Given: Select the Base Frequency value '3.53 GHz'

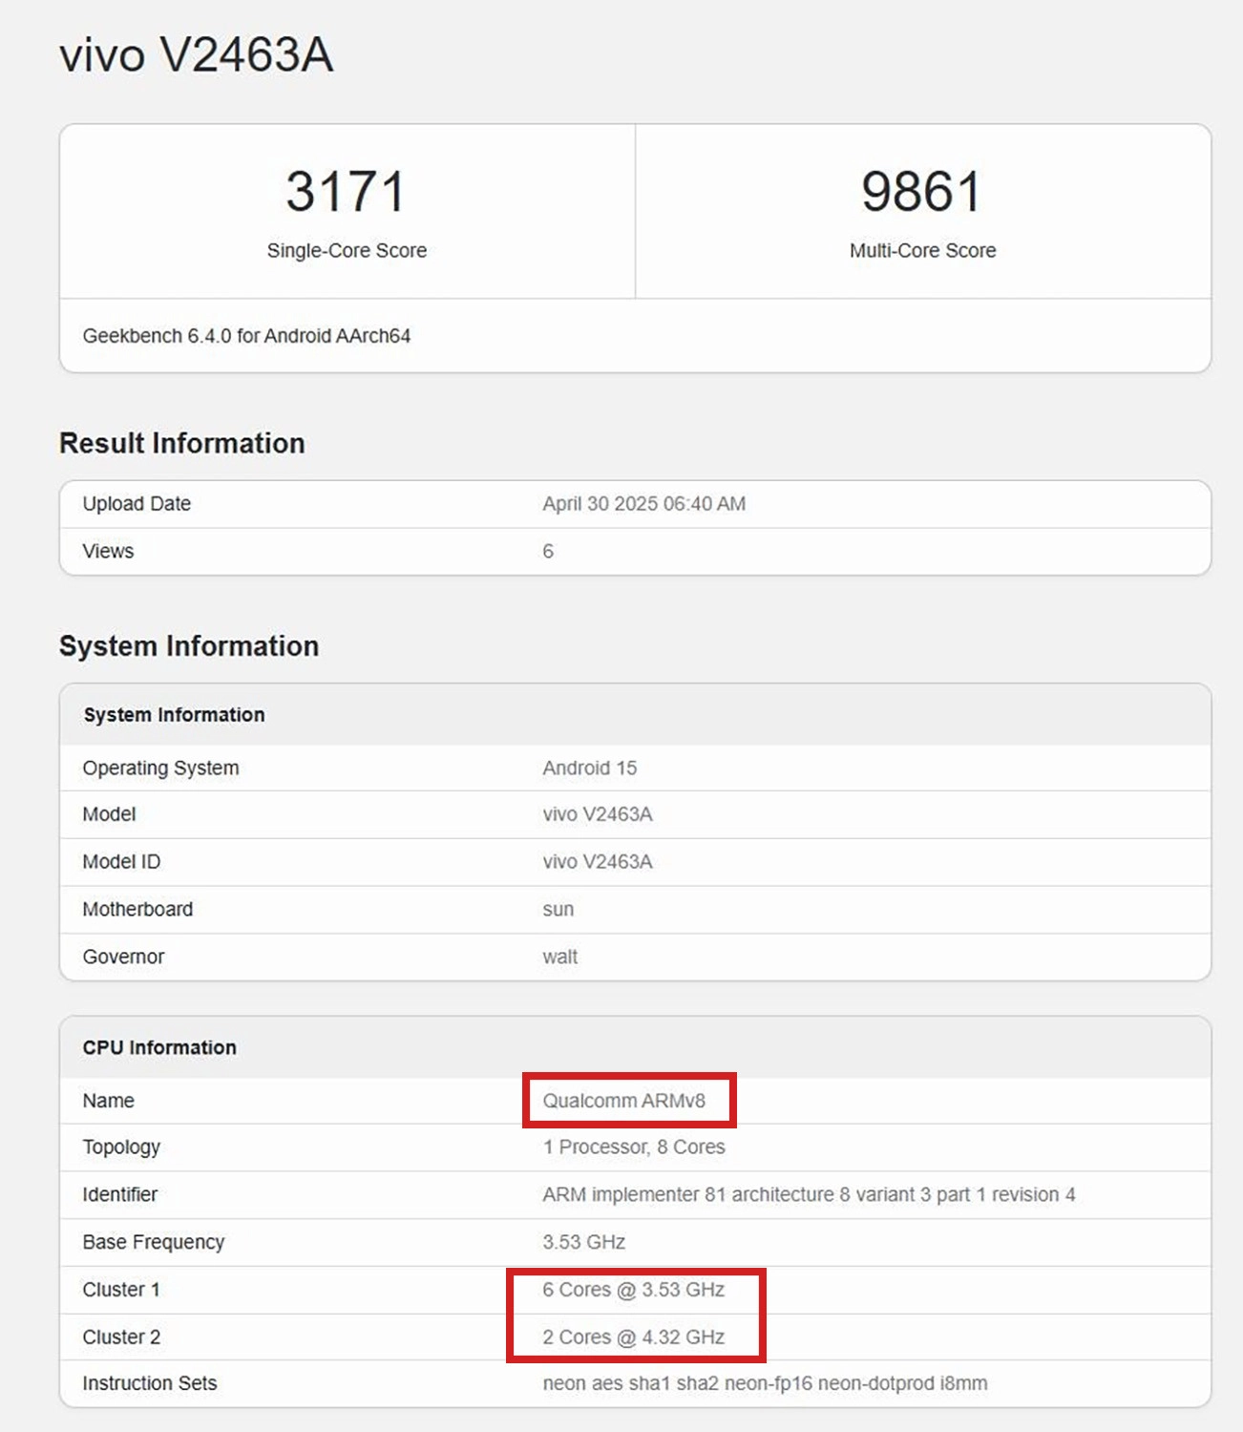Looking at the screenshot, I should coord(584,1242).
